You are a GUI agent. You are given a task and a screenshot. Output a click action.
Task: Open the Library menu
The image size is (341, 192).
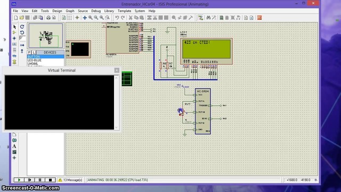click(109, 11)
